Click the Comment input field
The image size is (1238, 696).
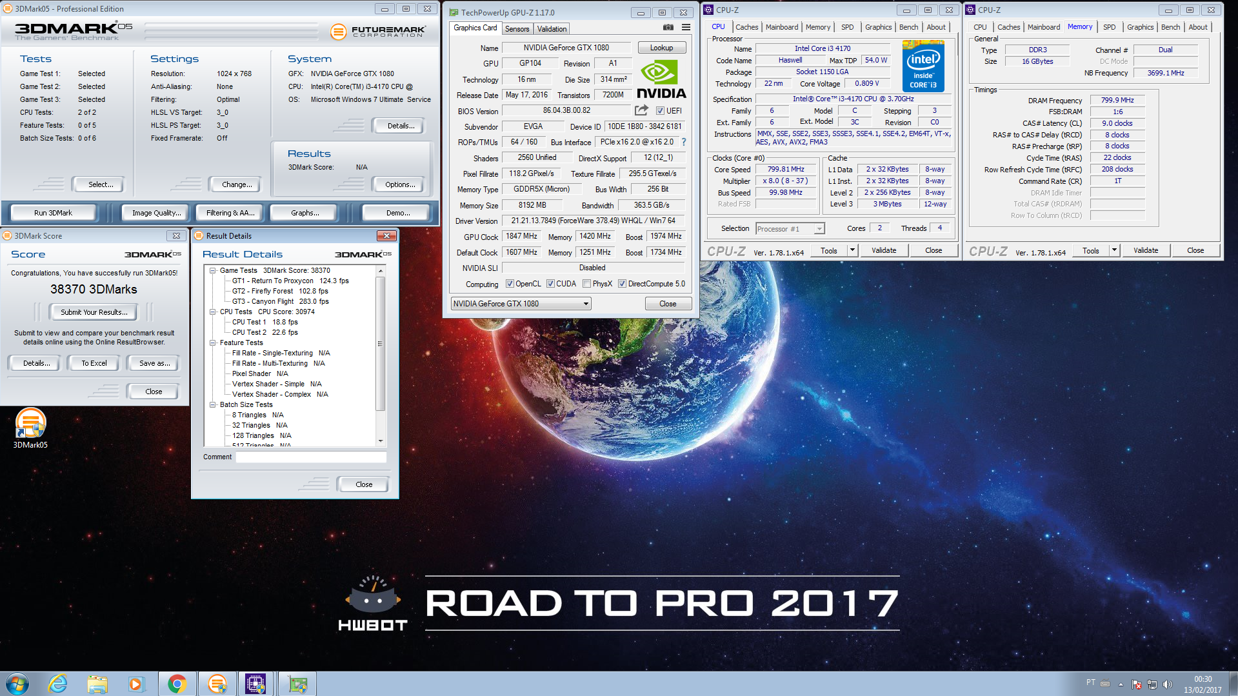311,457
